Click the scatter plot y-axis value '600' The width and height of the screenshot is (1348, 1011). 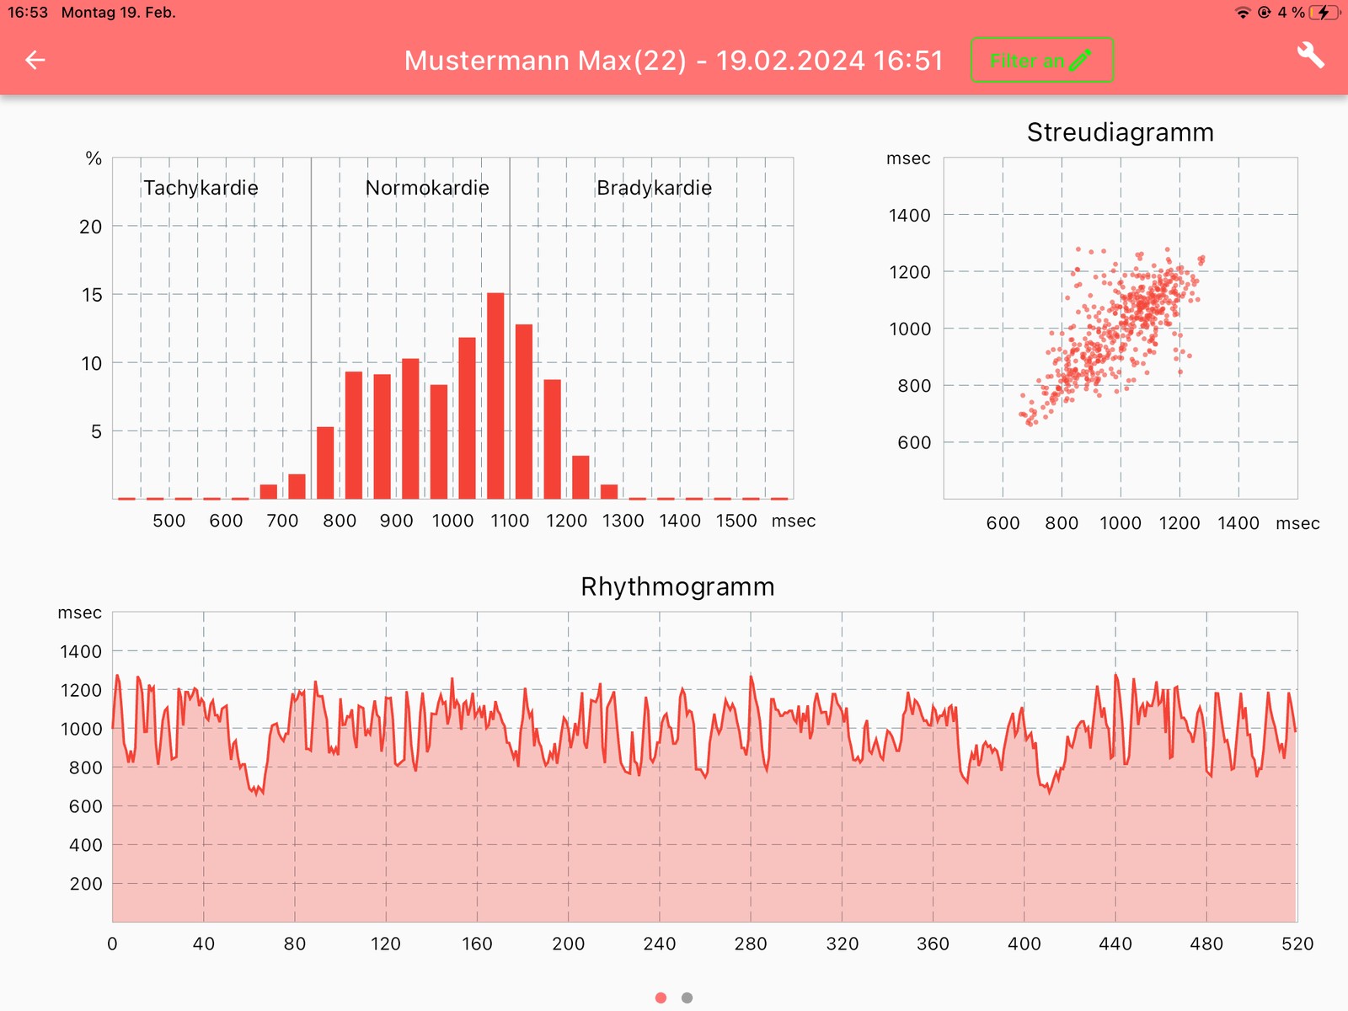(x=914, y=442)
